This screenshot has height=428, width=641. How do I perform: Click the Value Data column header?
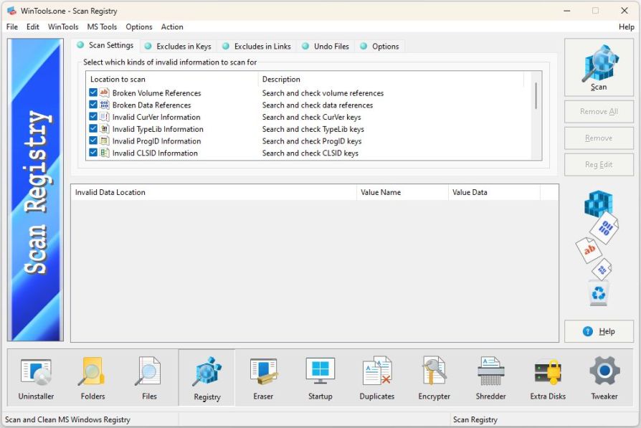coord(494,192)
